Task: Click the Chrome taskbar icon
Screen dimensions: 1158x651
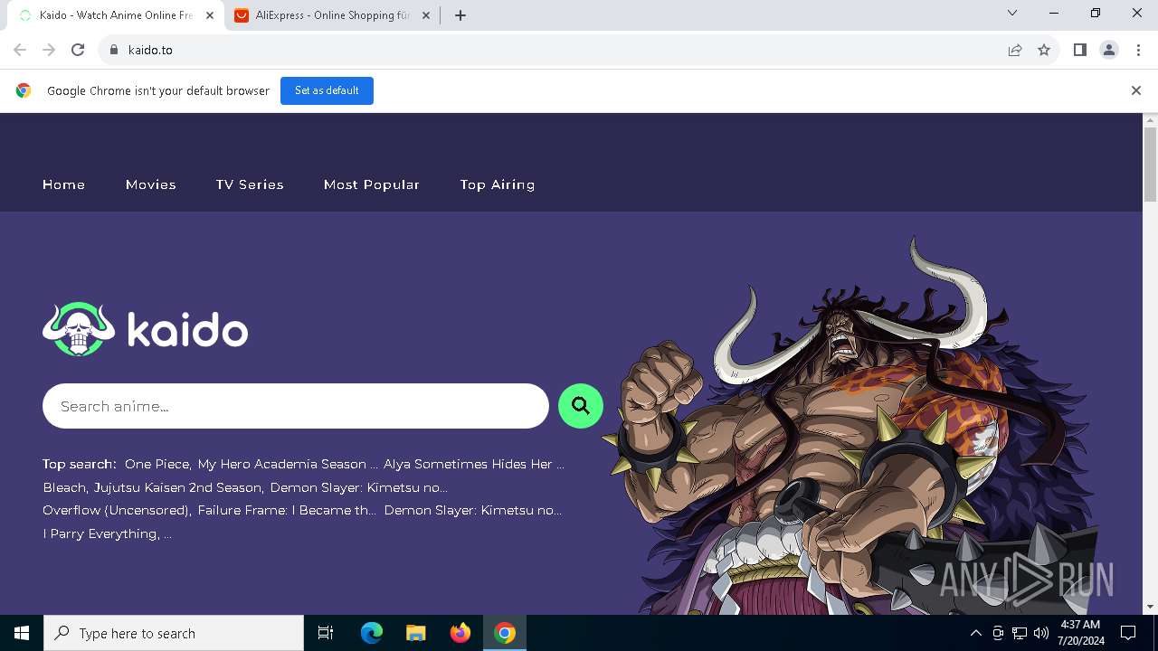Action: coord(505,633)
